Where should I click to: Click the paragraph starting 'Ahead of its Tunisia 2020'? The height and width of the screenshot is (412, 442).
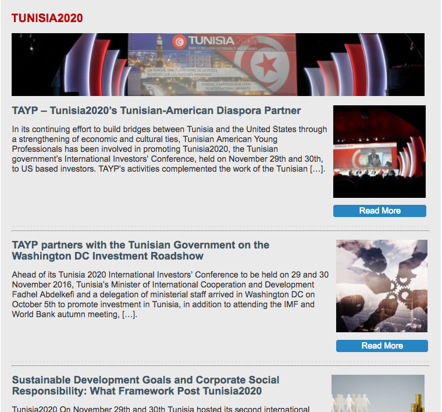[170, 294]
